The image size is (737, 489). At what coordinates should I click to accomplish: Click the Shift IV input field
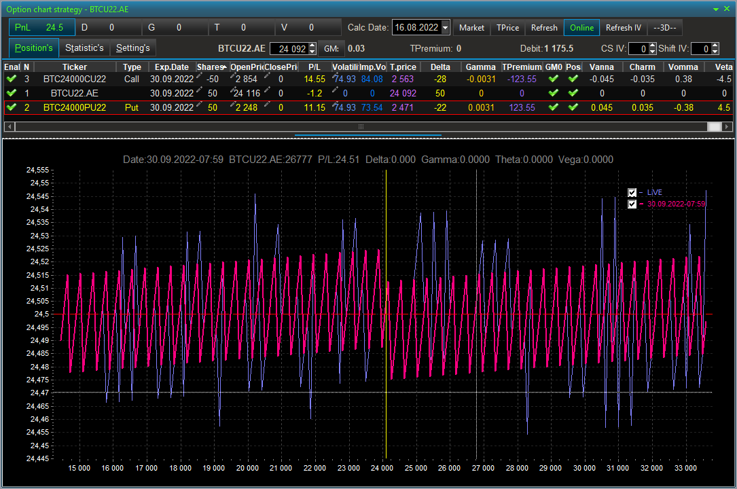pyautogui.click(x=702, y=48)
